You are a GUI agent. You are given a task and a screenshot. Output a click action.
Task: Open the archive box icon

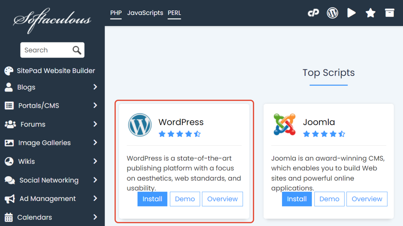point(390,13)
